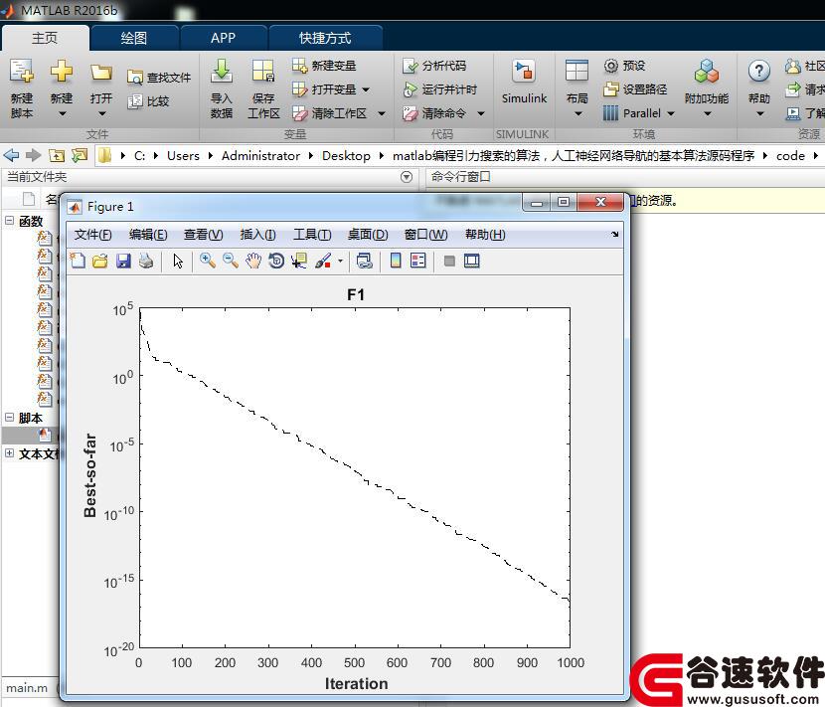Screen dimensions: 825x707
Task: Collapse the 函数 tree group
Action: click(x=10, y=221)
